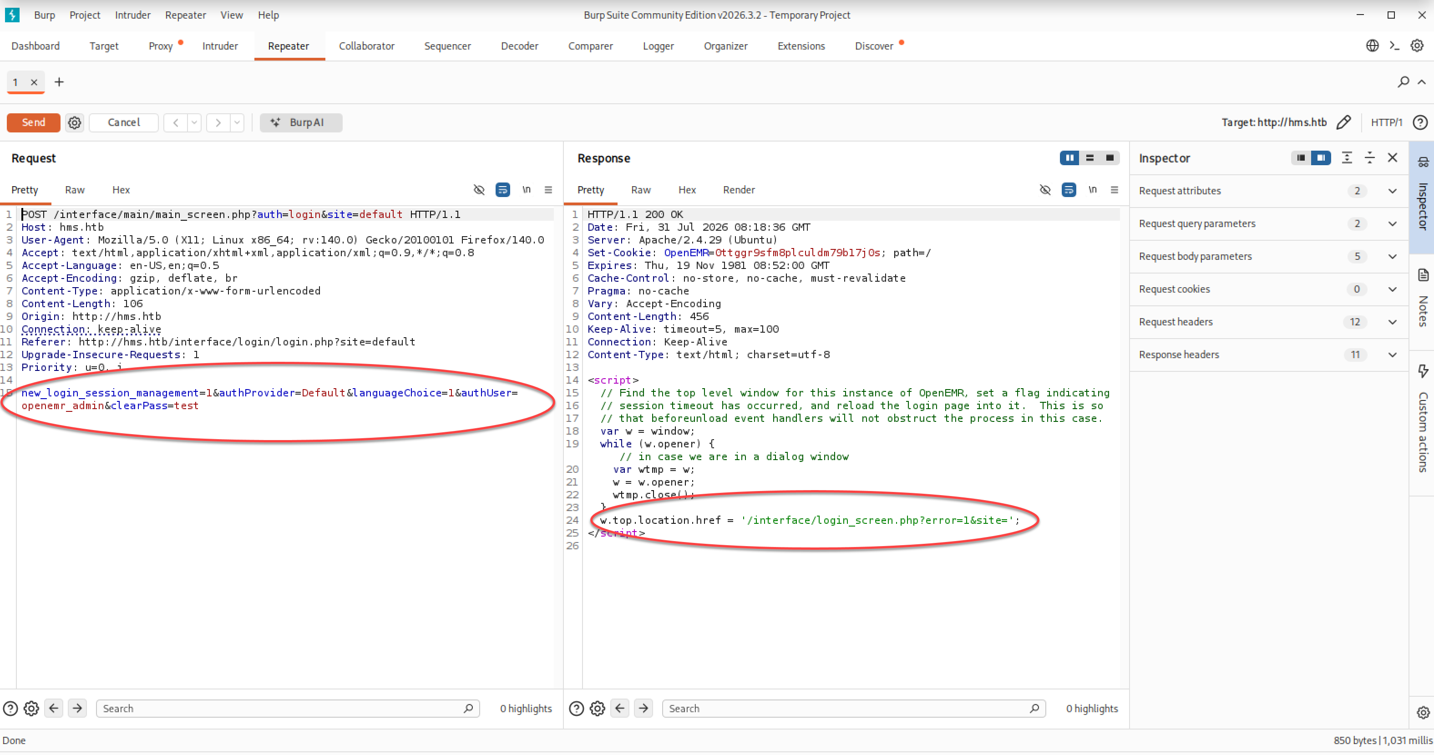The image size is (1434, 755).
Task: Select the request Hex tab
Action: click(x=121, y=190)
